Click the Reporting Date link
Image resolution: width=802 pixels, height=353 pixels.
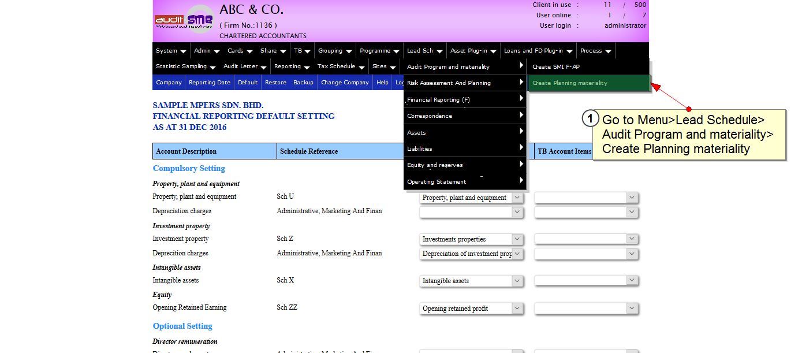(x=209, y=83)
